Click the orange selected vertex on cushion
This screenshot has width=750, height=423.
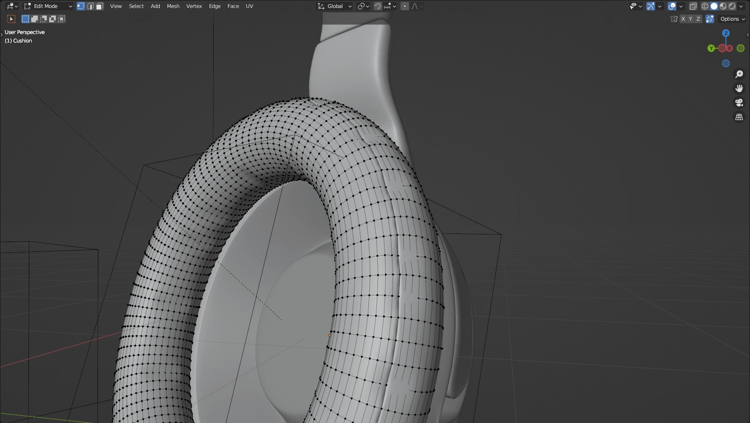tap(330, 336)
